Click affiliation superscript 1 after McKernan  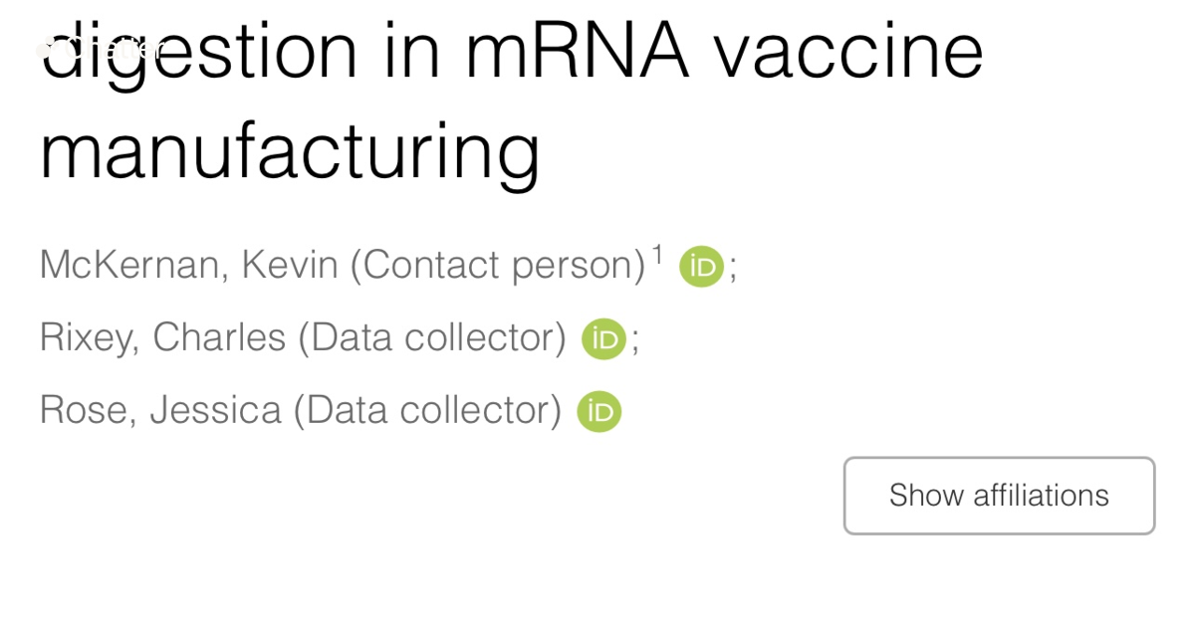[657, 257]
